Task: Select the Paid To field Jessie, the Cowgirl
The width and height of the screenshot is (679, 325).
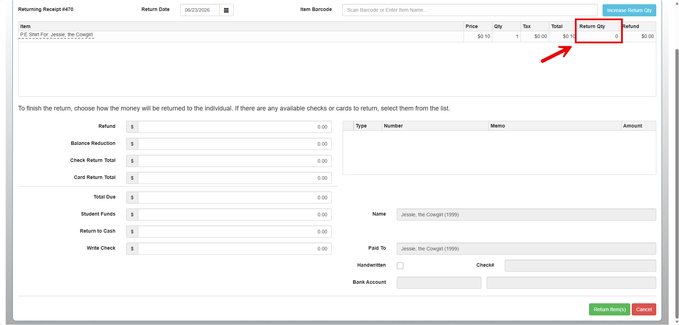Action: point(526,249)
